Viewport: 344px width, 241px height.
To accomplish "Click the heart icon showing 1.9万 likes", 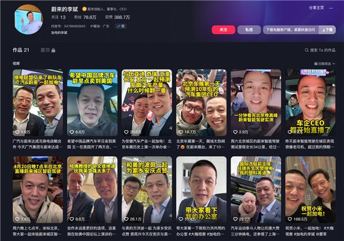I will pyautogui.click(x=17, y=131).
